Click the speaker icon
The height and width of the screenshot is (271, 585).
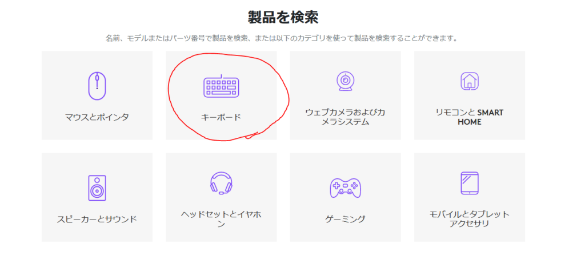click(x=97, y=188)
